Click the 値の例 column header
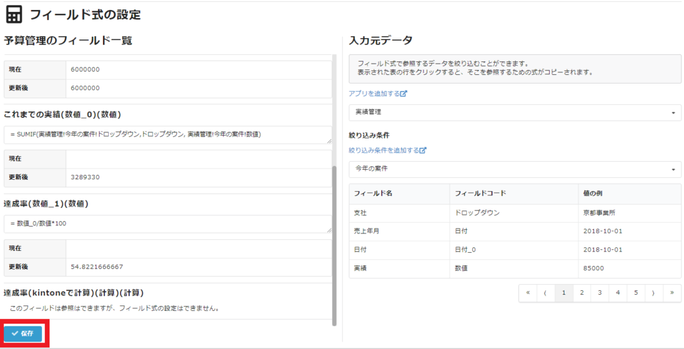 click(x=629, y=193)
